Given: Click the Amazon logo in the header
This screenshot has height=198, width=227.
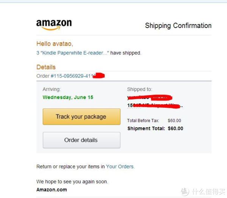Looking at the screenshot, I should (54, 25).
